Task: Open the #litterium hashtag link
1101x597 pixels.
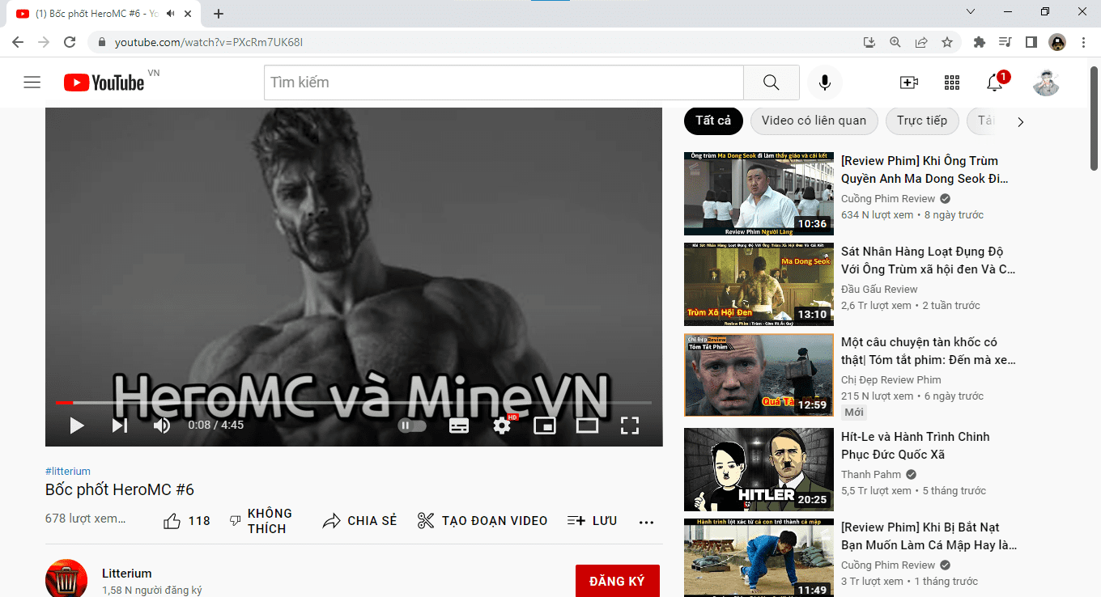Action: click(68, 471)
